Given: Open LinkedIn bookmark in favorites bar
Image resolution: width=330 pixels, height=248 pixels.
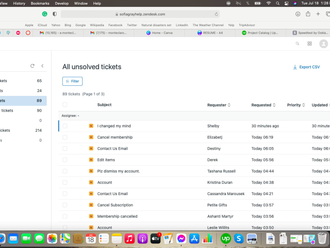Looking at the screenshot, I should pos(182,25).
